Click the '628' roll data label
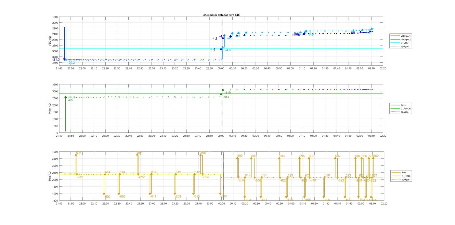Screen dimensions: 455x225 (x=327, y=175)
